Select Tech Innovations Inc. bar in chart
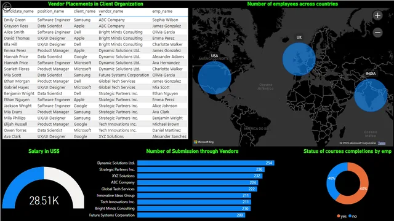Image resolution: width=394 pixels, height=221 pixels. coord(195,202)
